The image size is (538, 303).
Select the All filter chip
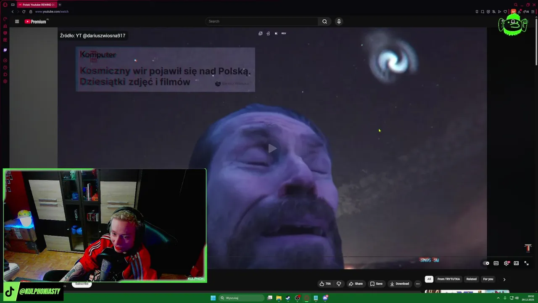(429, 279)
